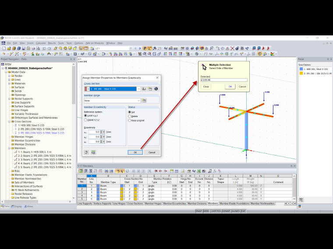Open the Calculate menu
Image resolution: width=333 pixels, height=249 pixels.
[41, 43]
